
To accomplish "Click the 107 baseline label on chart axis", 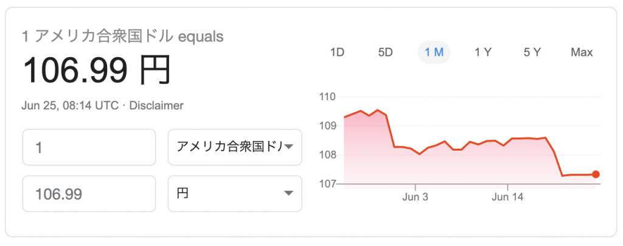I will coord(327,183).
